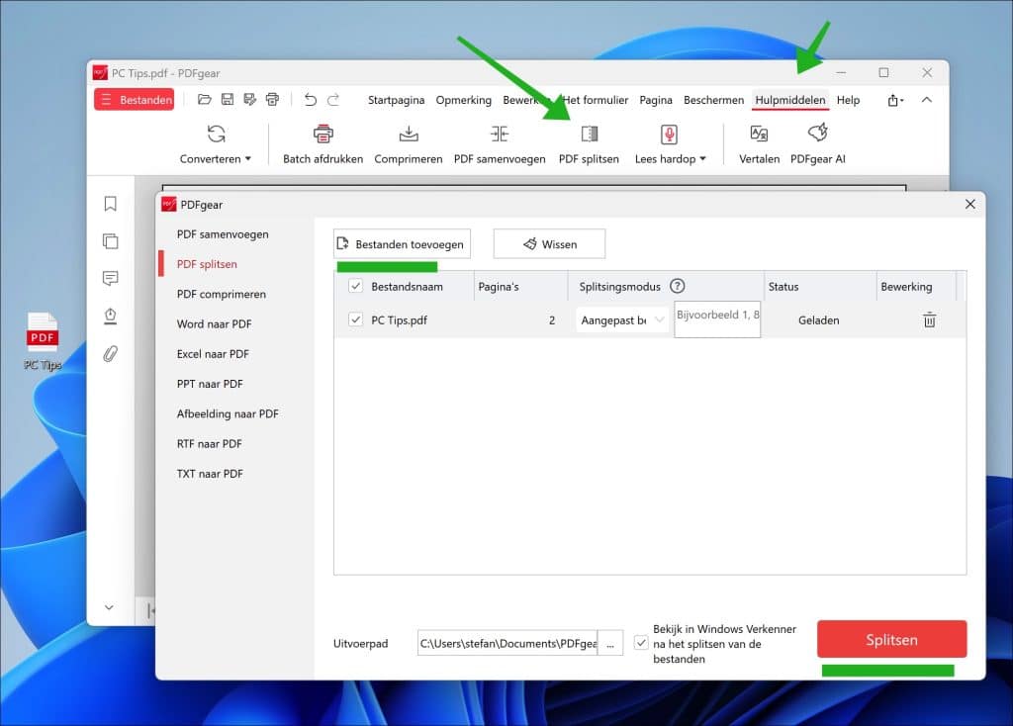This screenshot has height=726, width=1013.
Task: Open the share icon menu
Action: [x=895, y=100]
